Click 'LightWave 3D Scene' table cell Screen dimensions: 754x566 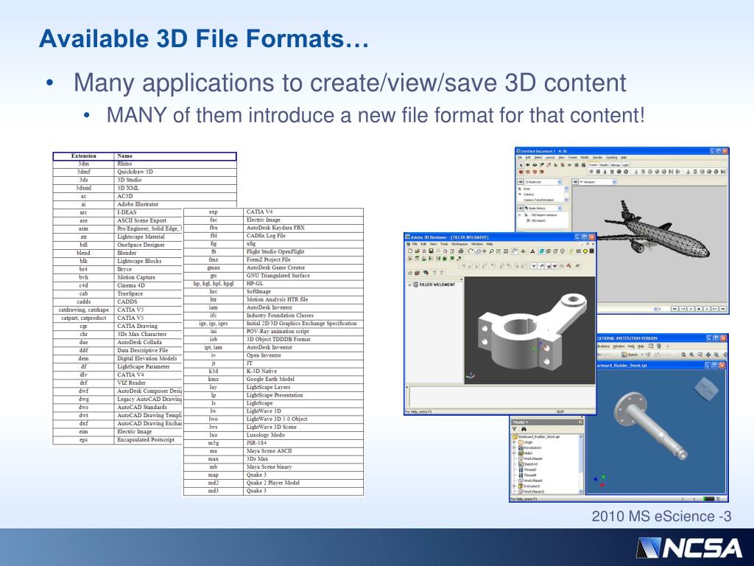pos(303,427)
